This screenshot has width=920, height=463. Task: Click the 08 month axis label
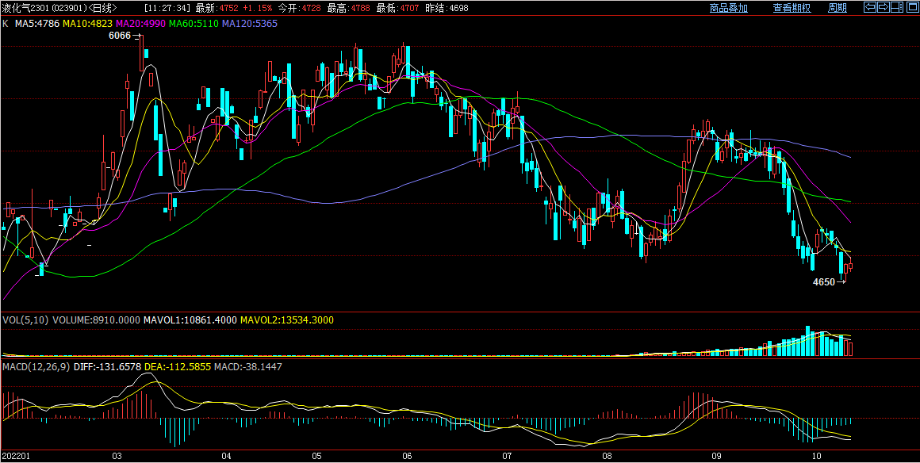(607, 456)
